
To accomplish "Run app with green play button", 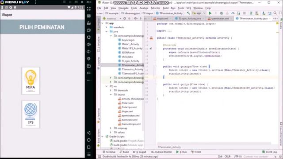I will 210,13.
